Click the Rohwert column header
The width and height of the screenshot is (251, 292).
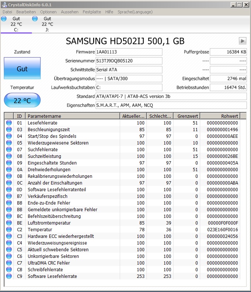pos(220,116)
